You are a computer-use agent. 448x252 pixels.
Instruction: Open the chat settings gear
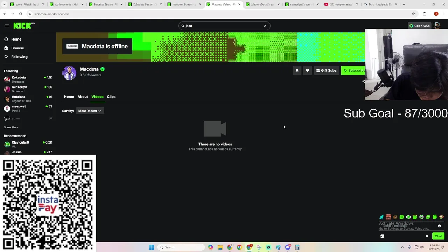tap(427, 236)
